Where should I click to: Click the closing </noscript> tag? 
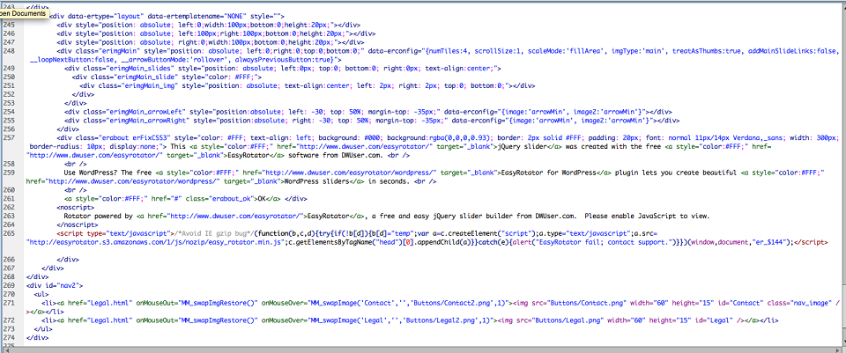pyautogui.click(x=78, y=225)
